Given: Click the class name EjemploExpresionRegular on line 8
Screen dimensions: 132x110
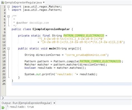Looking at the screenshot, I should (51, 29).
